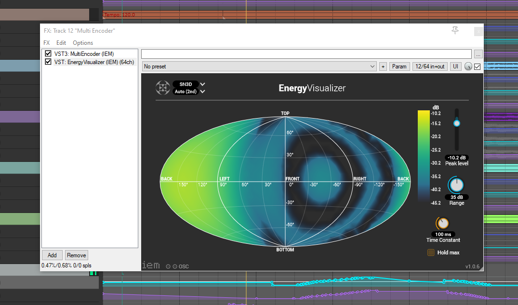The width and height of the screenshot is (518, 305).
Task: Click the -10.2 dB peak level value
Action: click(456, 158)
